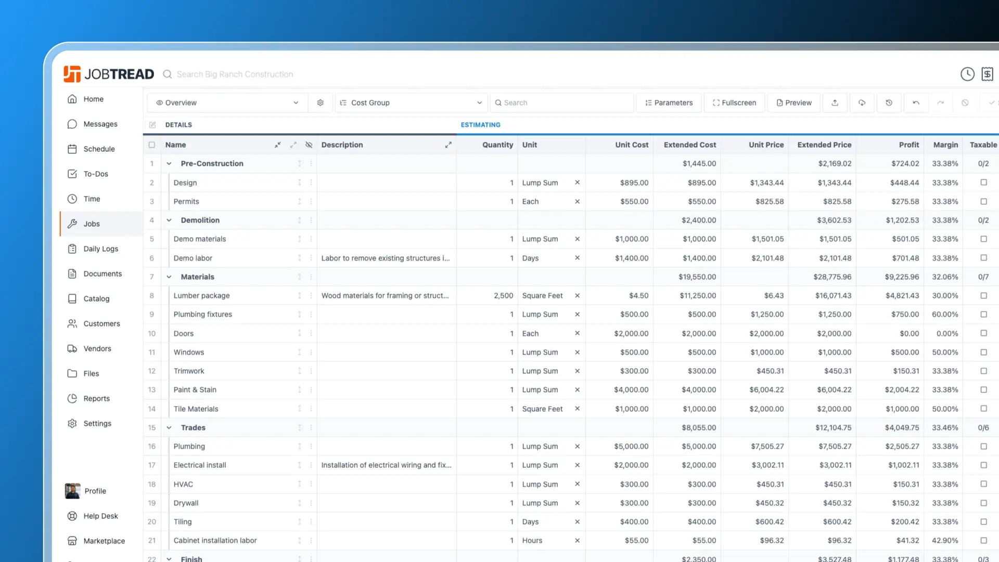Click the $4.50 unit cost cell
The width and height of the screenshot is (999, 562).
pyautogui.click(x=638, y=296)
